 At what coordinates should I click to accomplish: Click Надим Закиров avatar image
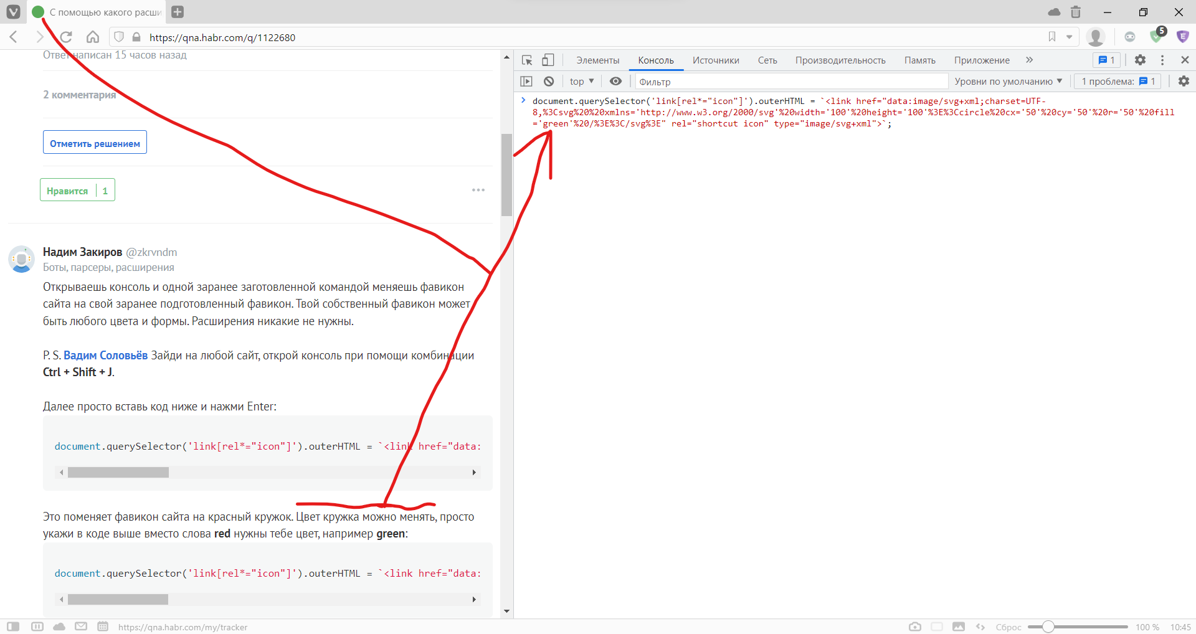tap(21, 259)
